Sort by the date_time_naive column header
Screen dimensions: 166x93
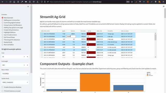tap(45, 31)
